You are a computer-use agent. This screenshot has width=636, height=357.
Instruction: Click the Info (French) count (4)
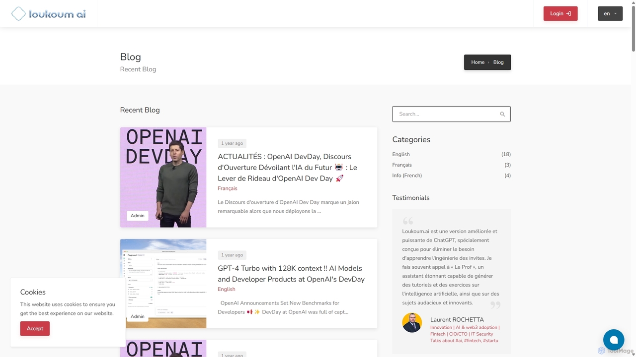click(x=507, y=176)
